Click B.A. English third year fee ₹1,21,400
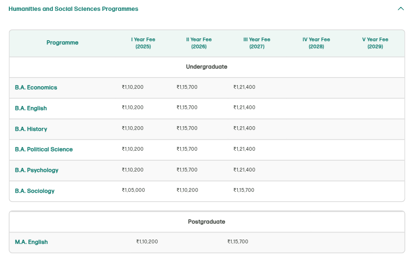This screenshot has height=258, width=411. pos(244,107)
